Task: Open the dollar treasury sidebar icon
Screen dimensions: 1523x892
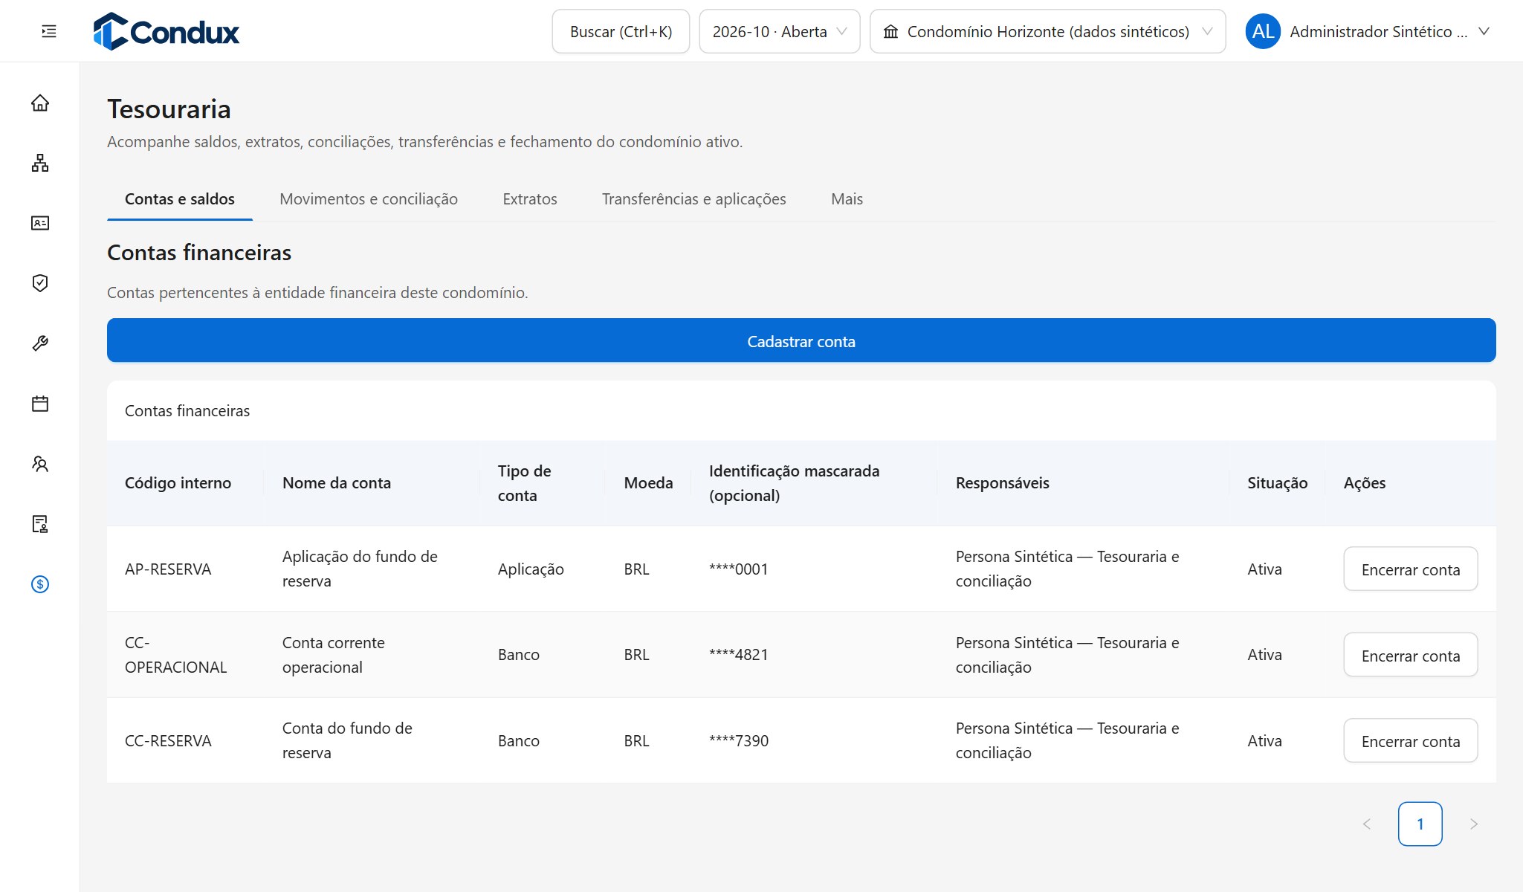Action: [40, 584]
